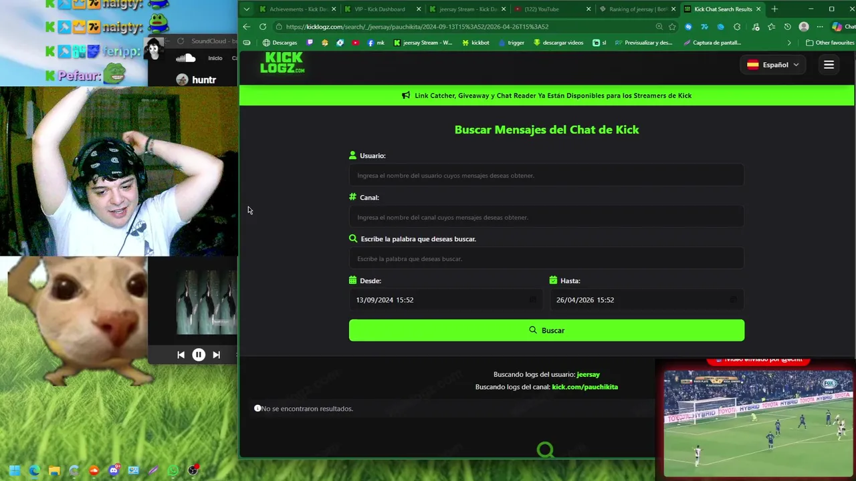The height and width of the screenshot is (481, 856).
Task: Click the browser address bar URL
Action: click(x=417, y=27)
